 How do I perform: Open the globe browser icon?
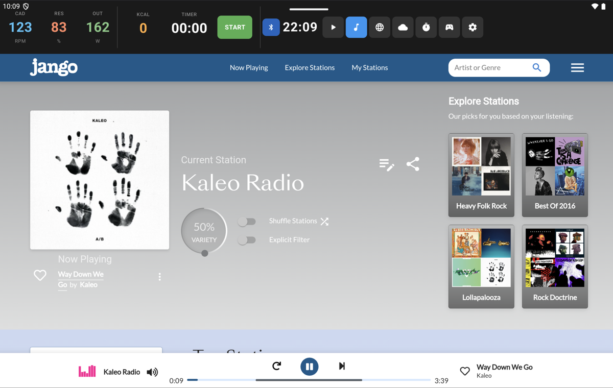pos(379,27)
